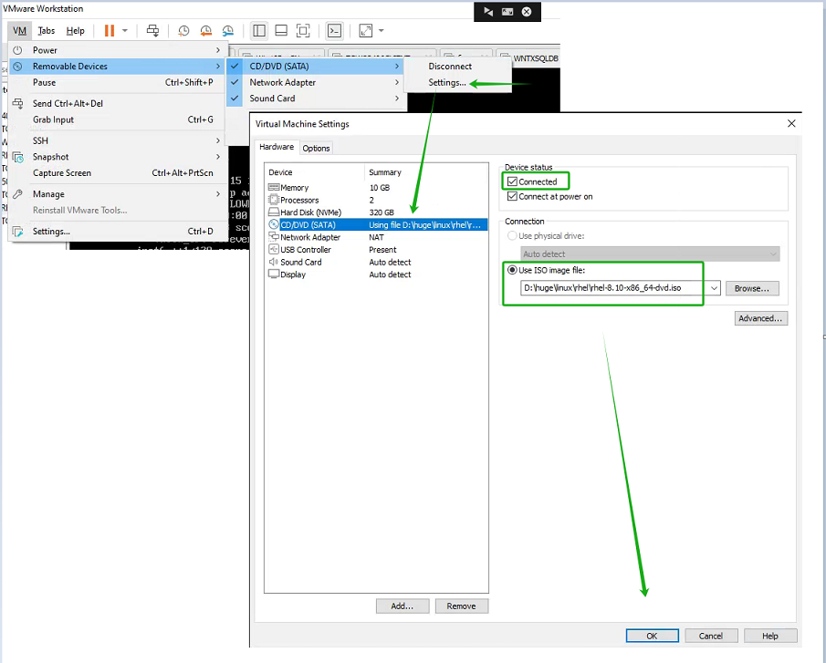Click Disconnect in the CD/DVD submenu

pyautogui.click(x=450, y=67)
